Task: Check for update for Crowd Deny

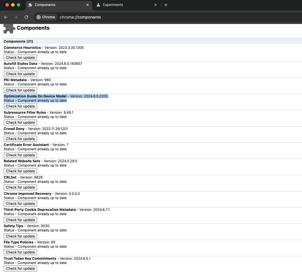Action: (20, 139)
